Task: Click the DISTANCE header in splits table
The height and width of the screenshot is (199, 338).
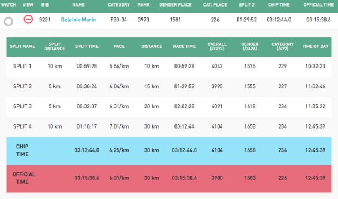Action: coord(152,46)
